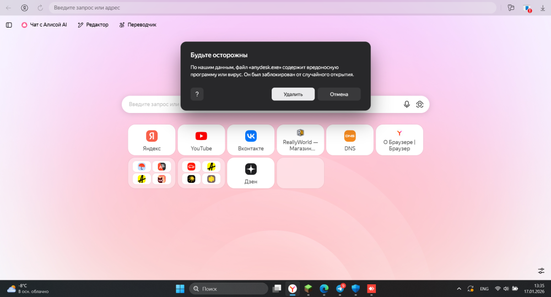551x297 pixels.
Task: Open the Windows Start menu
Action: point(180,289)
